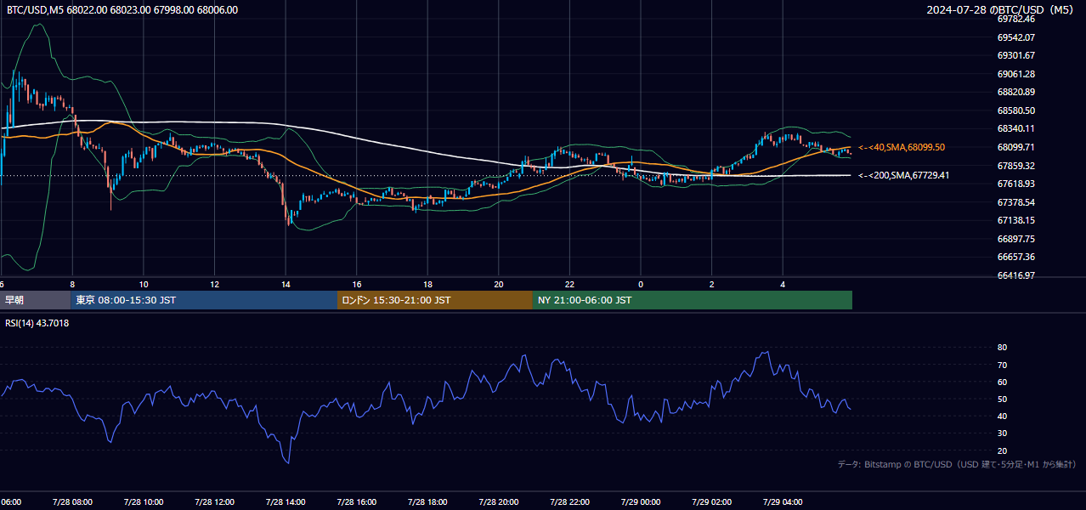The width and height of the screenshot is (1086, 510).
Task: Click hour 18 on the price chart time axis
Action: tap(427, 284)
